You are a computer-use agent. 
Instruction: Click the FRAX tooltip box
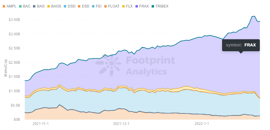tap(241, 45)
